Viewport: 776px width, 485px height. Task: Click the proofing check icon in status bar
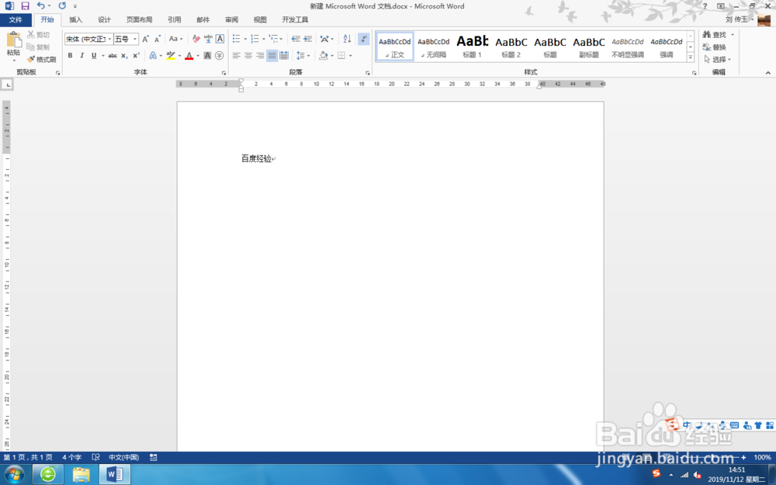[x=96, y=457]
